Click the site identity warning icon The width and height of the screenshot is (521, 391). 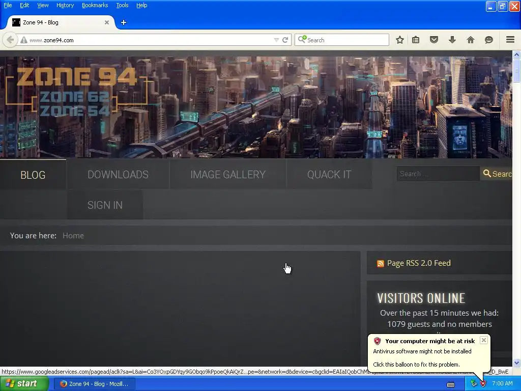[23, 40]
